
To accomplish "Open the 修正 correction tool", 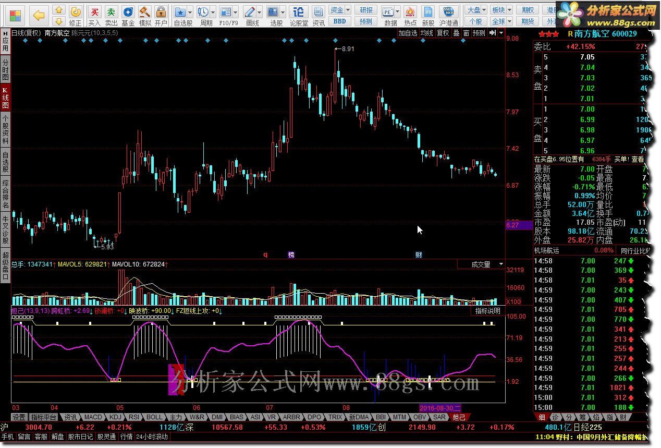I will 76,15.
